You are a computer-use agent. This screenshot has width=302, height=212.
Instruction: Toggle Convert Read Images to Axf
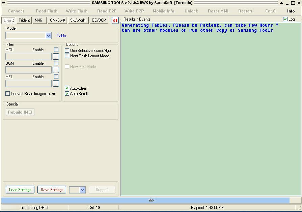tap(8, 93)
